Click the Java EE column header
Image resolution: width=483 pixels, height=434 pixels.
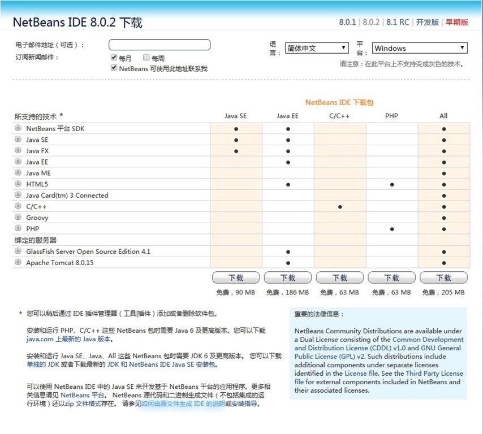point(287,116)
